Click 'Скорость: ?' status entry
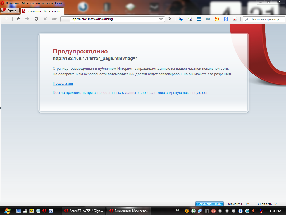This screenshot has height=215, width=286. point(267,204)
